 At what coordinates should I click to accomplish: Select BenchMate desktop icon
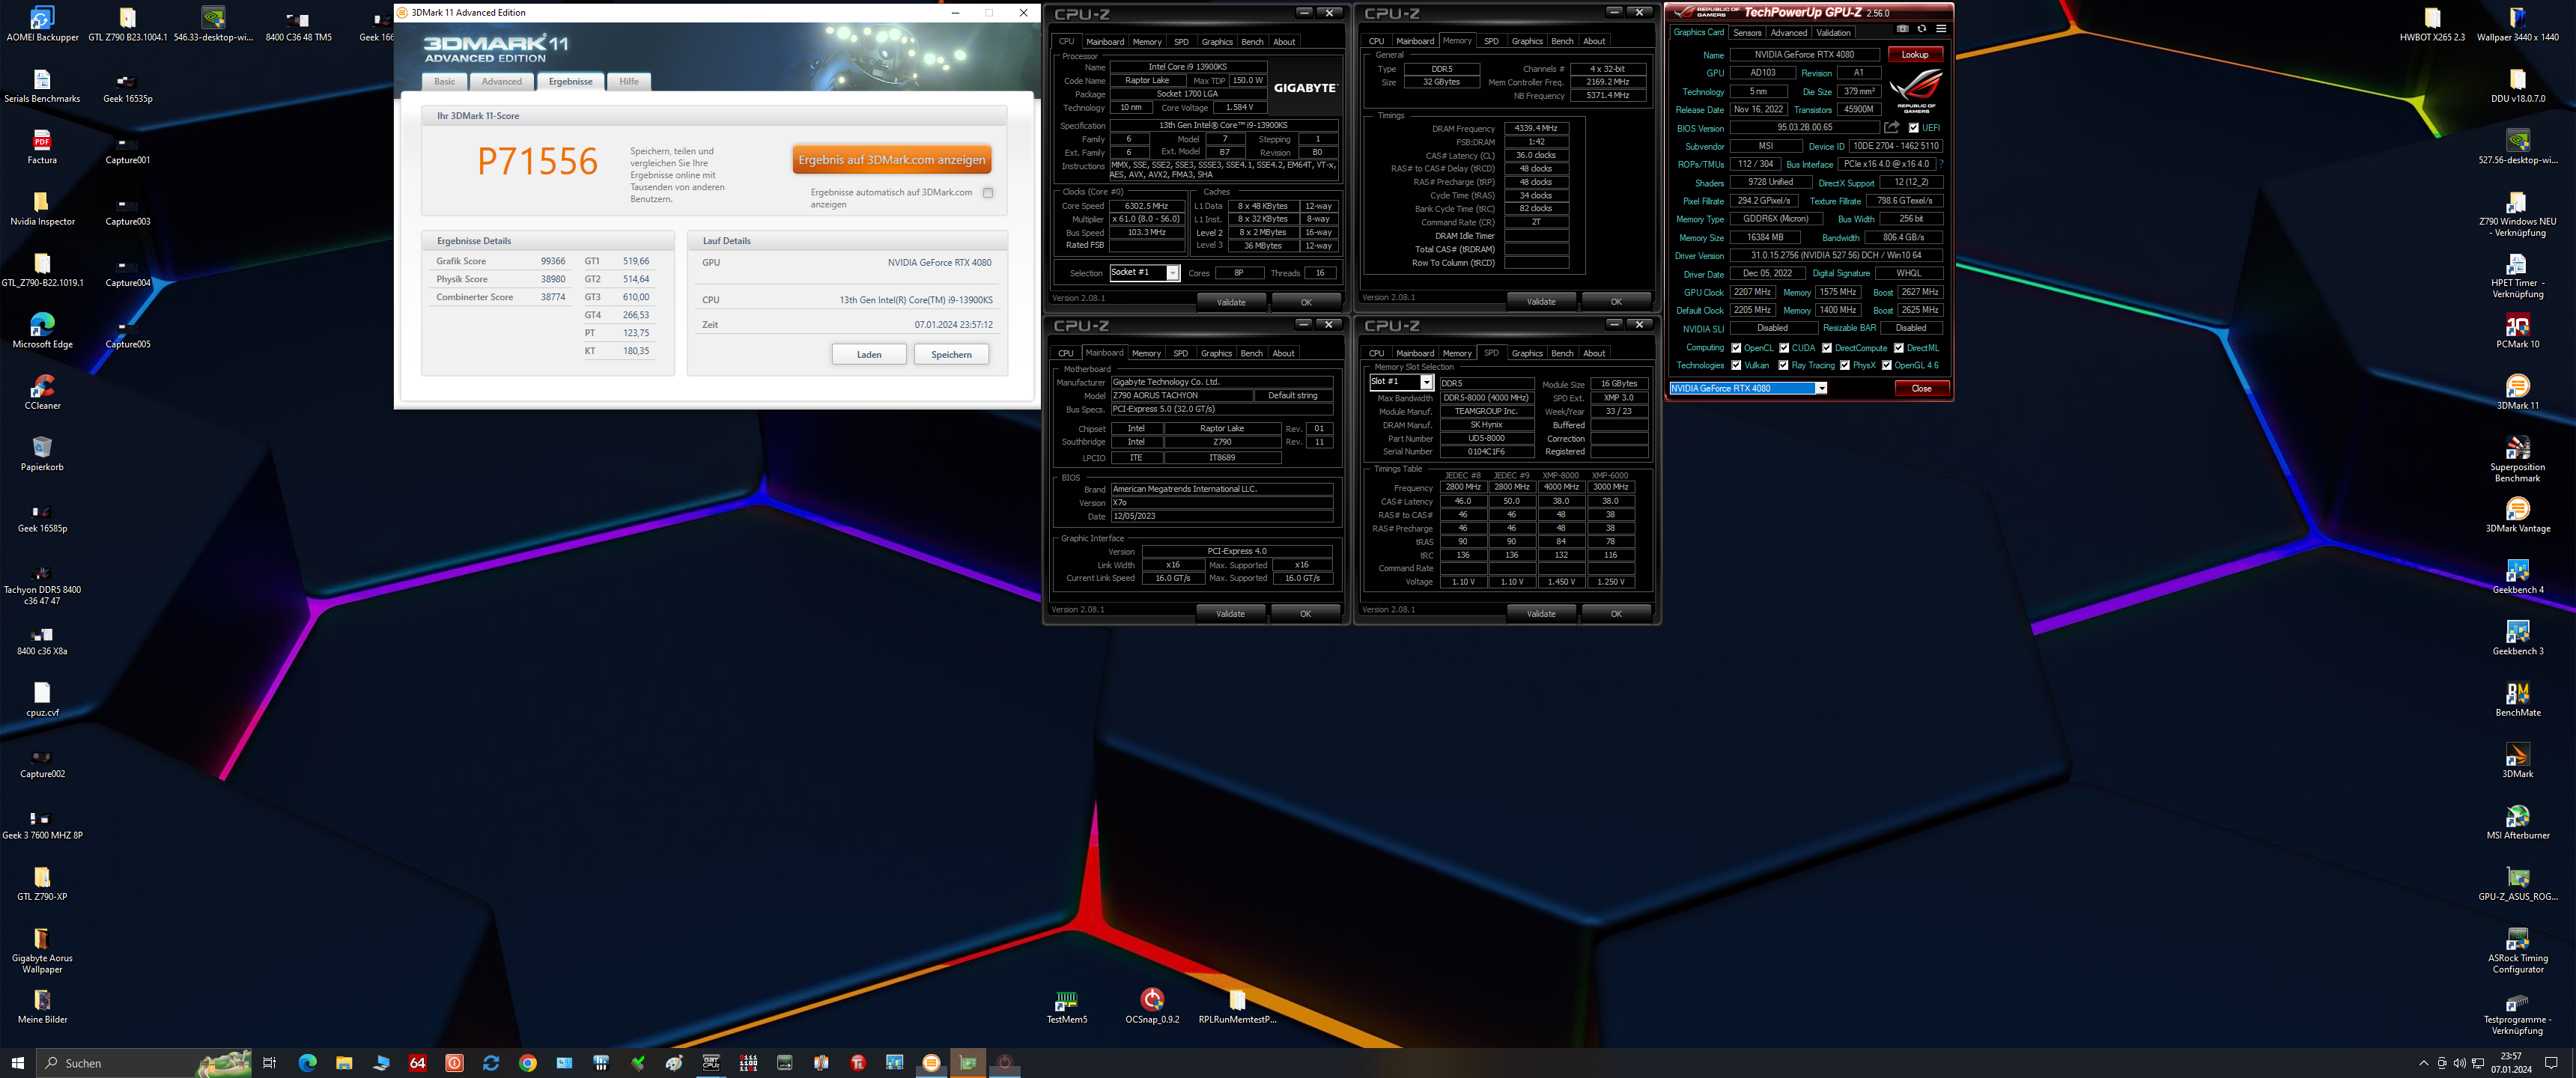click(2517, 699)
